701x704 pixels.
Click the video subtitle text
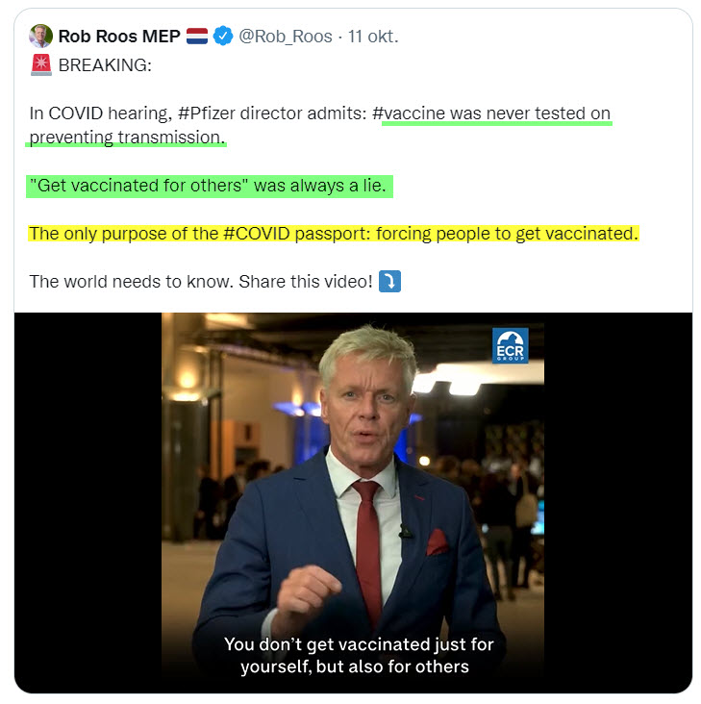click(x=358, y=656)
